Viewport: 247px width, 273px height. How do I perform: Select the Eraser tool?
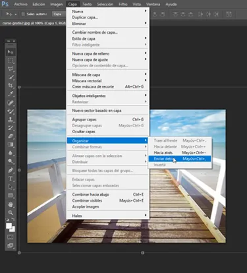[11, 136]
